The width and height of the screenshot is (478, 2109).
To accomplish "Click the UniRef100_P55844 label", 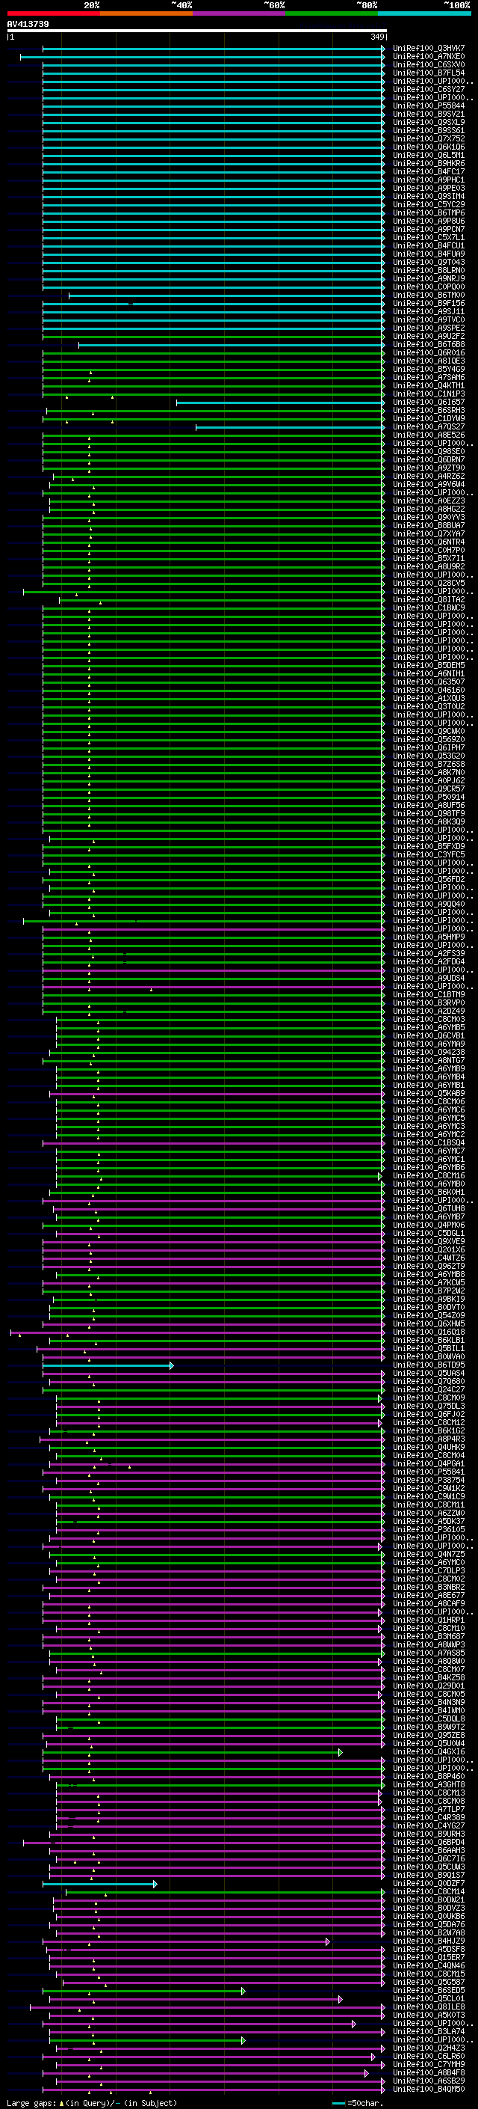I will point(428,105).
